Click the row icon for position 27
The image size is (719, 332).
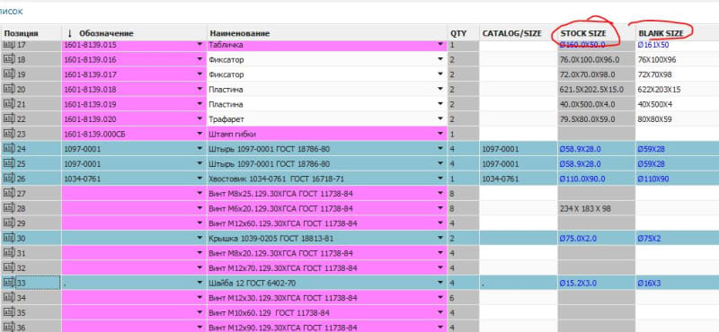pos(9,193)
